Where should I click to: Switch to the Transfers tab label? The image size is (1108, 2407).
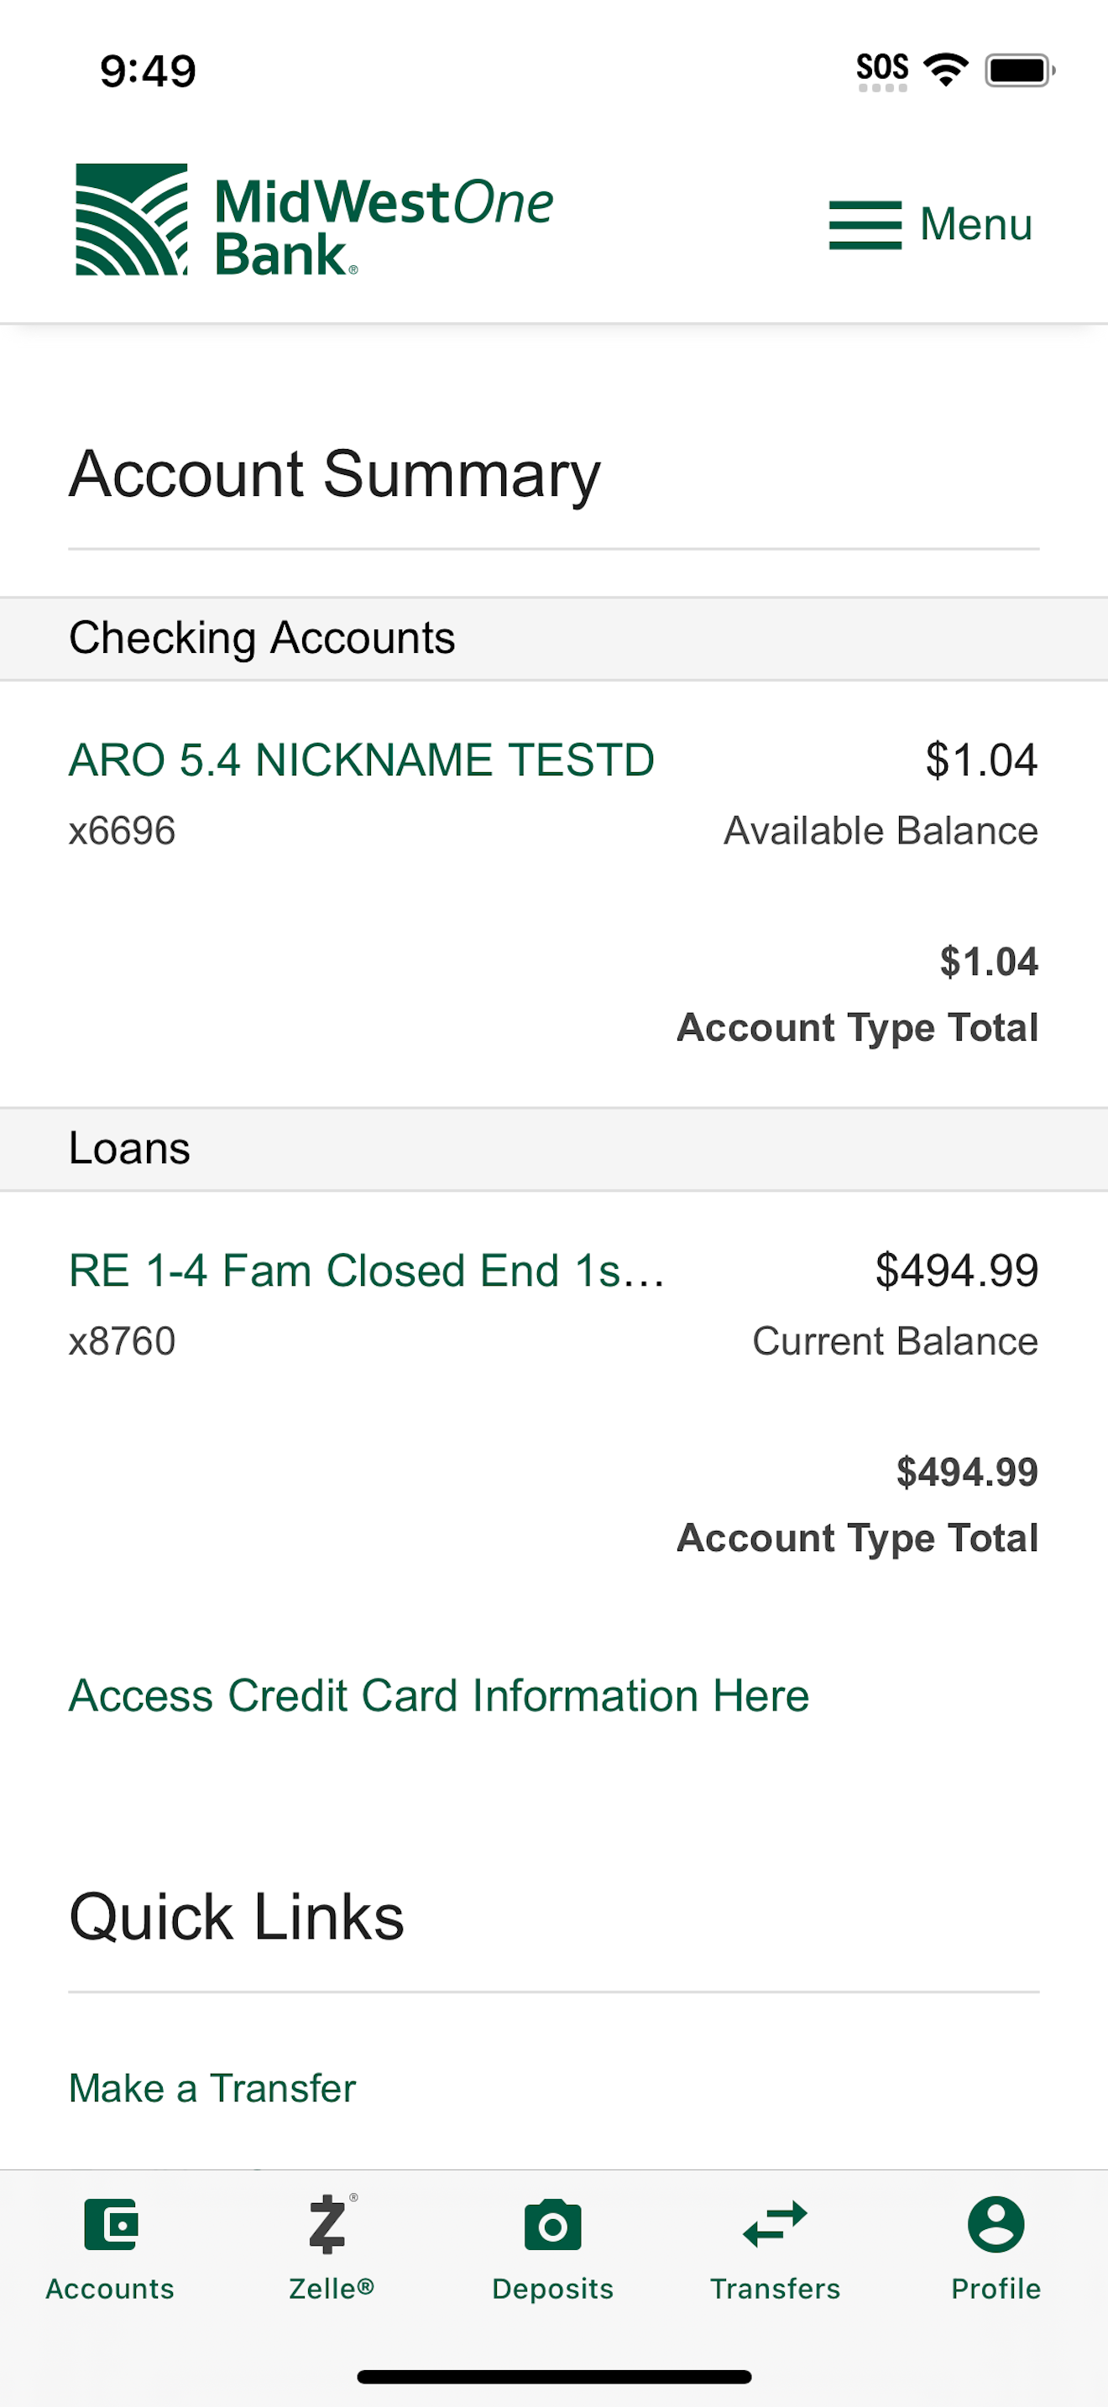pyautogui.click(x=776, y=2289)
